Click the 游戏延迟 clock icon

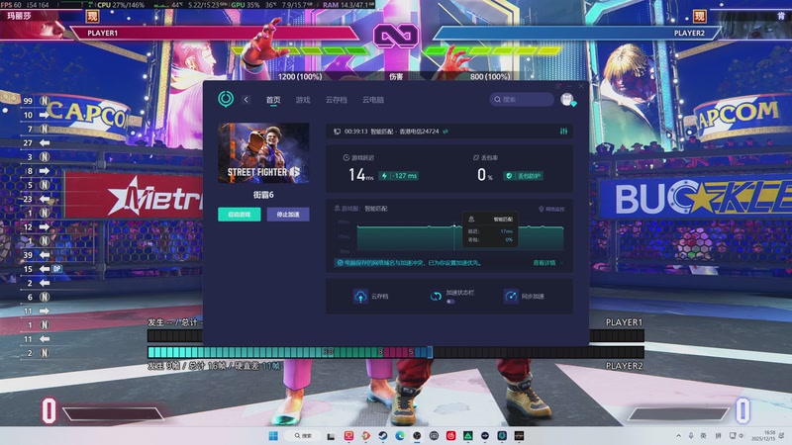346,157
